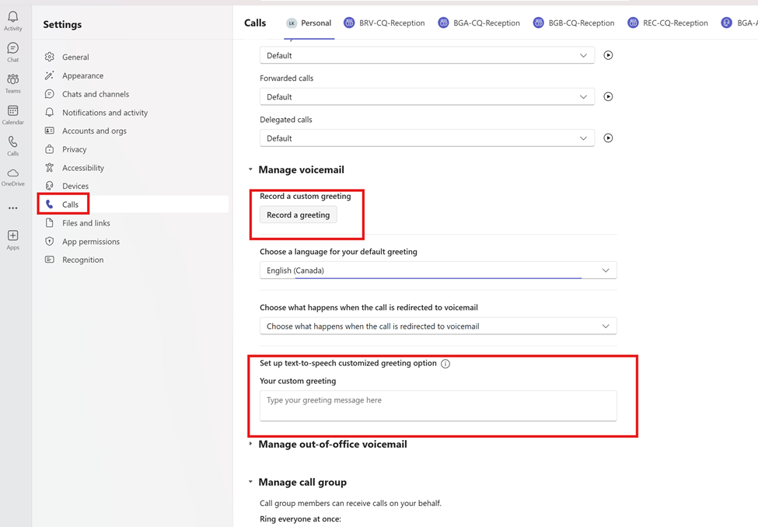Switch to the BRV-CQ-Reception tab
The width and height of the screenshot is (758, 527).
384,23
